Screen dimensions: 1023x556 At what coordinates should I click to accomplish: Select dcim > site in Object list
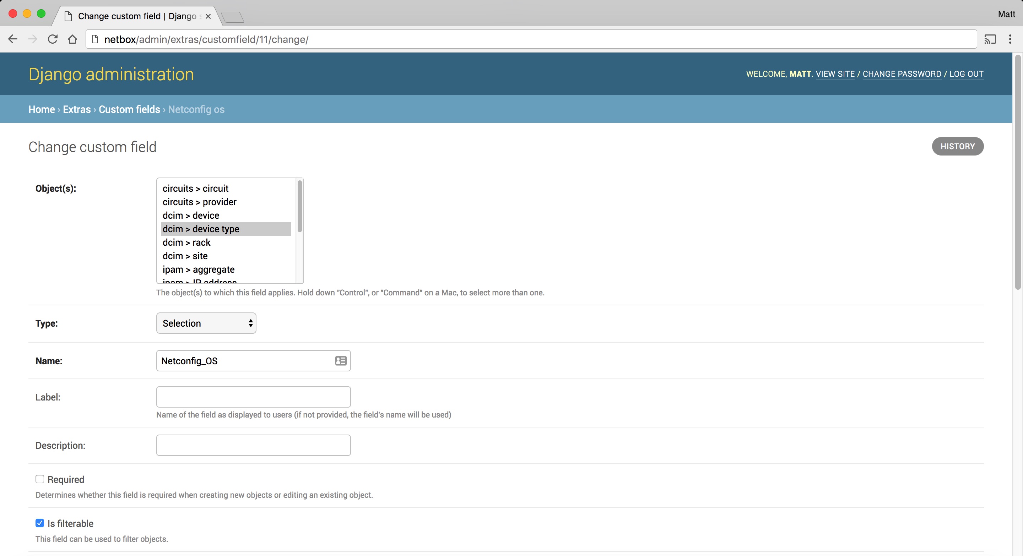tap(226, 256)
